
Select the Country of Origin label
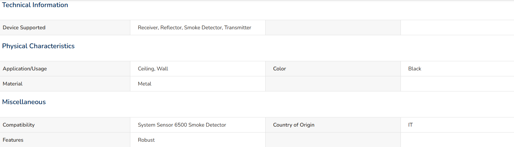[x=294, y=125]
